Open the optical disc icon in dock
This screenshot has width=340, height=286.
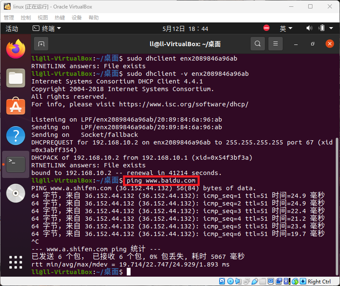[x=16, y=193]
